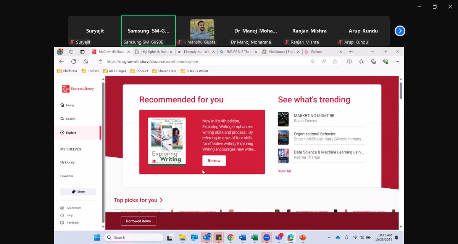The width and height of the screenshot is (458, 244).
Task: Select Explore in the library sidebar
Action: [78, 133]
